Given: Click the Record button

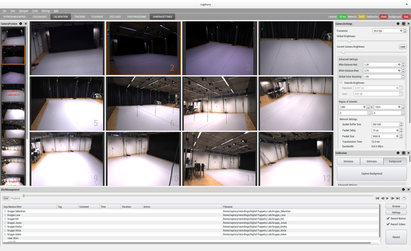Looking at the screenshot, I should click(396, 237).
